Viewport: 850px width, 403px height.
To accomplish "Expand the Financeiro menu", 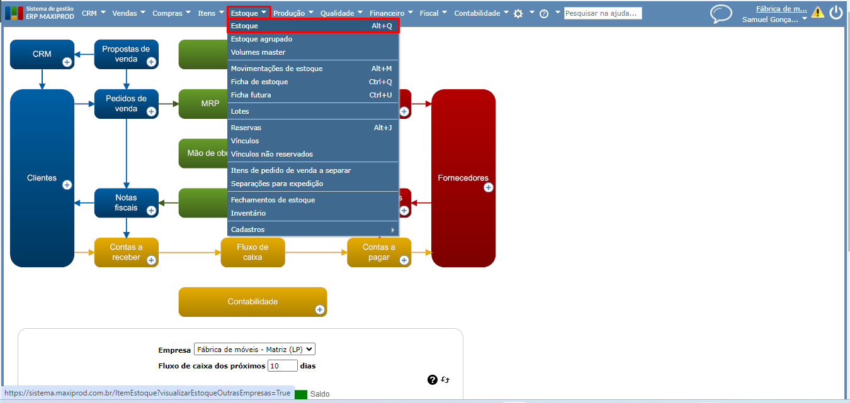I will [392, 13].
